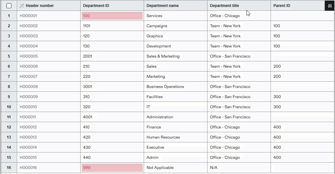Click the Header number pin icon
The image size is (335, 174).
[22, 6]
